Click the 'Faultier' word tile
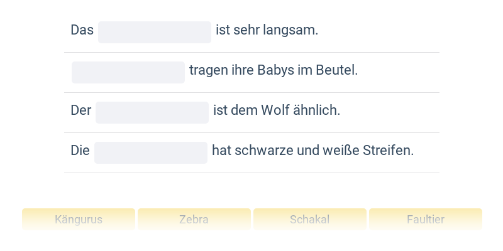The width and height of the screenshot is (503, 251). point(426,220)
